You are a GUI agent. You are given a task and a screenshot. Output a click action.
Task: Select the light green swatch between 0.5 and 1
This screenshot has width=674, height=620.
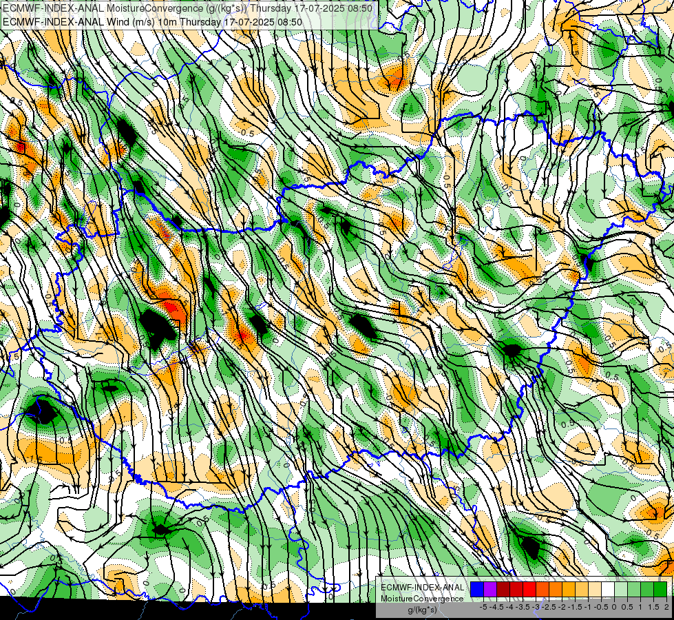tap(634, 590)
